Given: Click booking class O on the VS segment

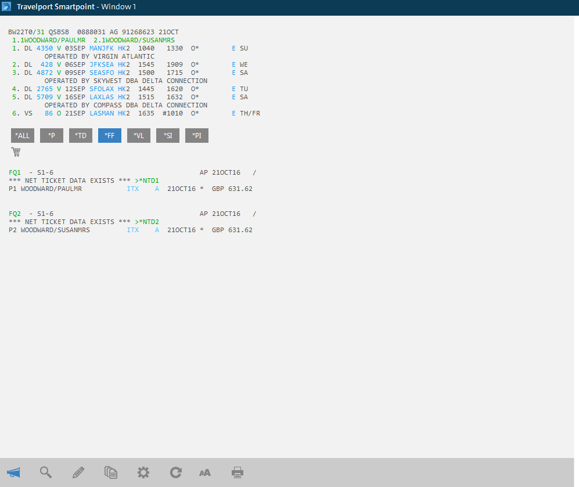Looking at the screenshot, I should [x=59, y=113].
